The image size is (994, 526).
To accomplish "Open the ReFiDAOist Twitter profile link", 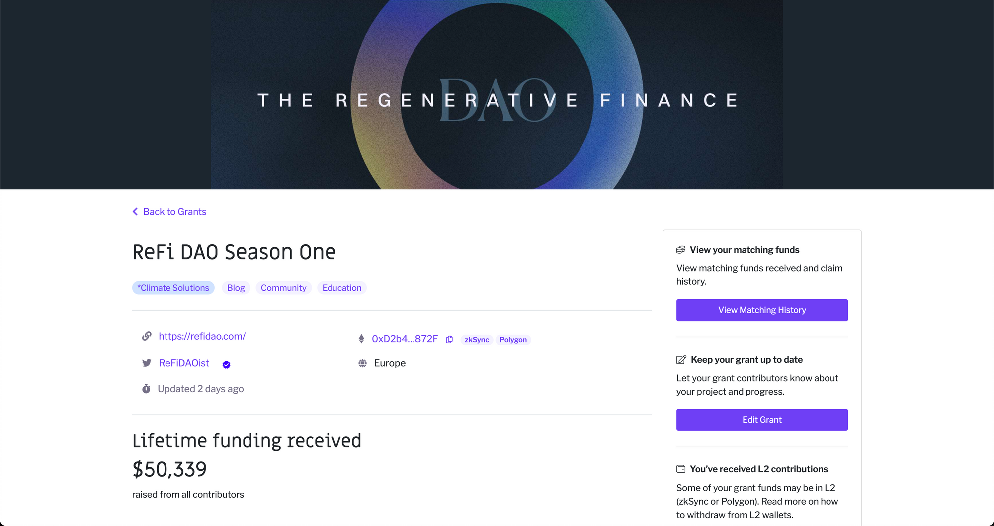I will pos(184,363).
